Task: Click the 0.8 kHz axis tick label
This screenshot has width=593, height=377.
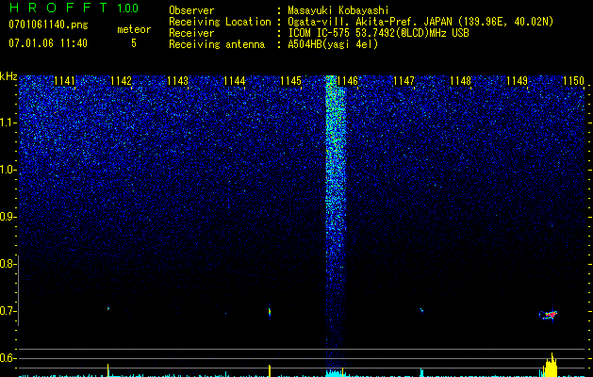Action: (8, 264)
